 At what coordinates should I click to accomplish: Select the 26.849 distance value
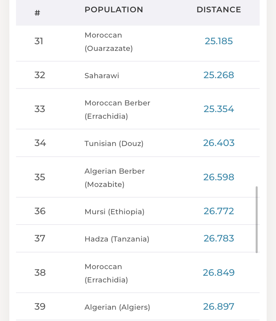[x=219, y=273]
